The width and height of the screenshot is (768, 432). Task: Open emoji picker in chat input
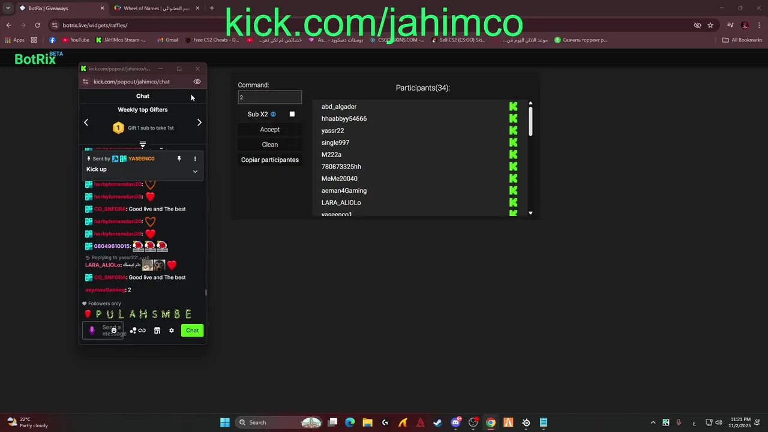coord(114,331)
